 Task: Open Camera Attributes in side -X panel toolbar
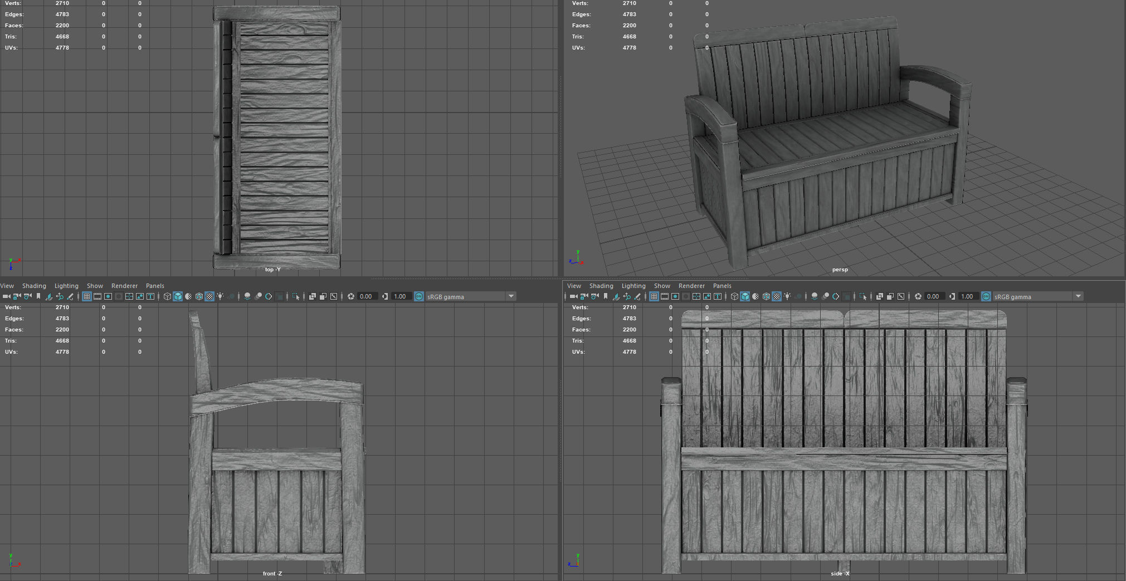(595, 296)
